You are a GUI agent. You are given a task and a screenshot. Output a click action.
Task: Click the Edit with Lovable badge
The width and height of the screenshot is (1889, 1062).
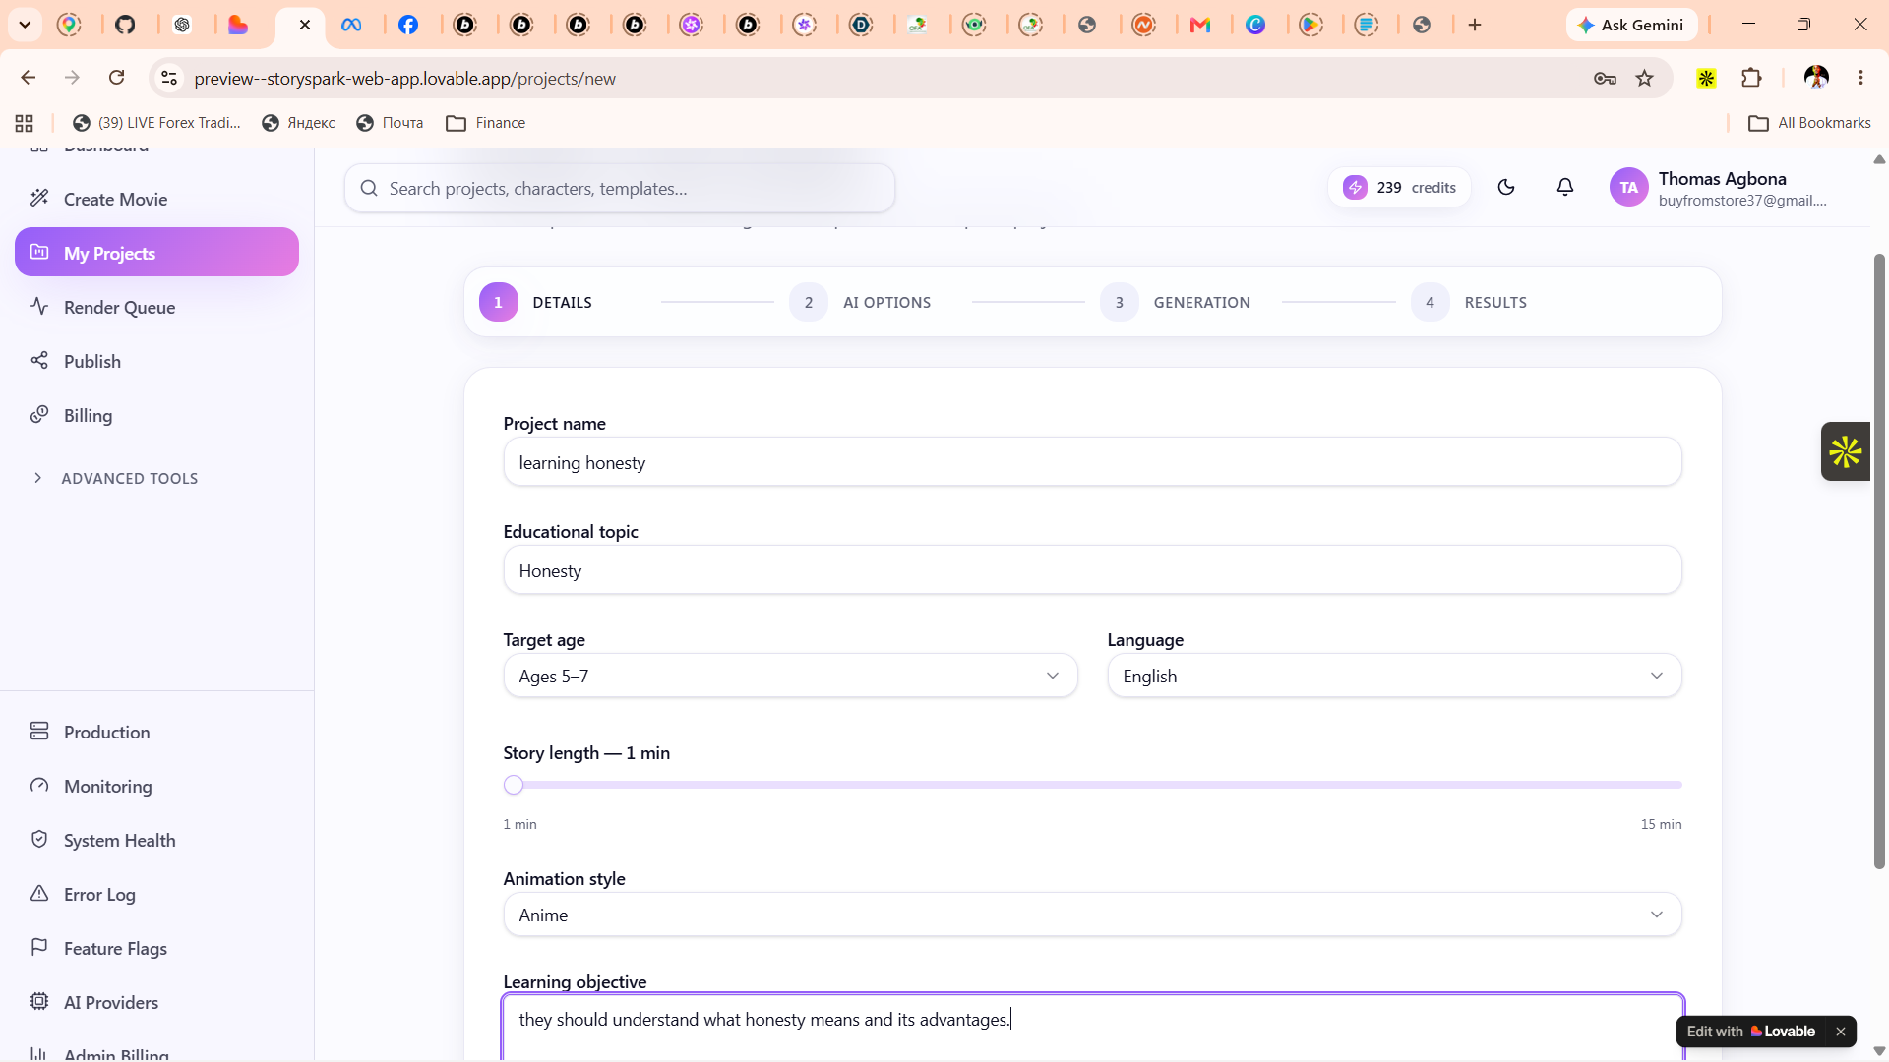1750,1032
